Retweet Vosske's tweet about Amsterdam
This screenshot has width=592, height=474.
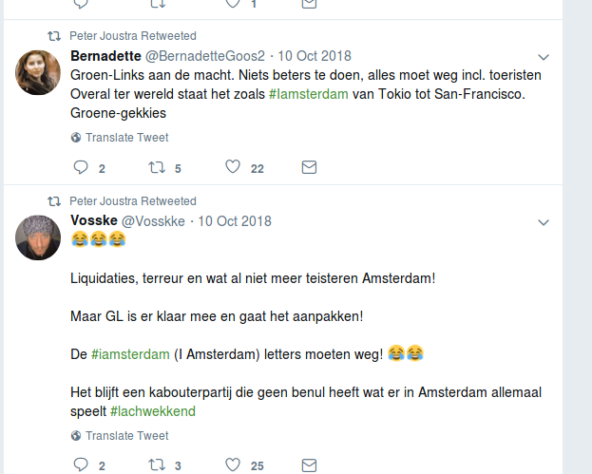pos(157,465)
